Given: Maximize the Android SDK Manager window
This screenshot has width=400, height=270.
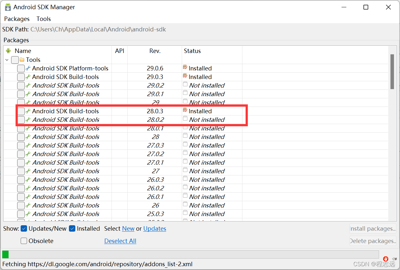Looking at the screenshot, I should 366,7.
